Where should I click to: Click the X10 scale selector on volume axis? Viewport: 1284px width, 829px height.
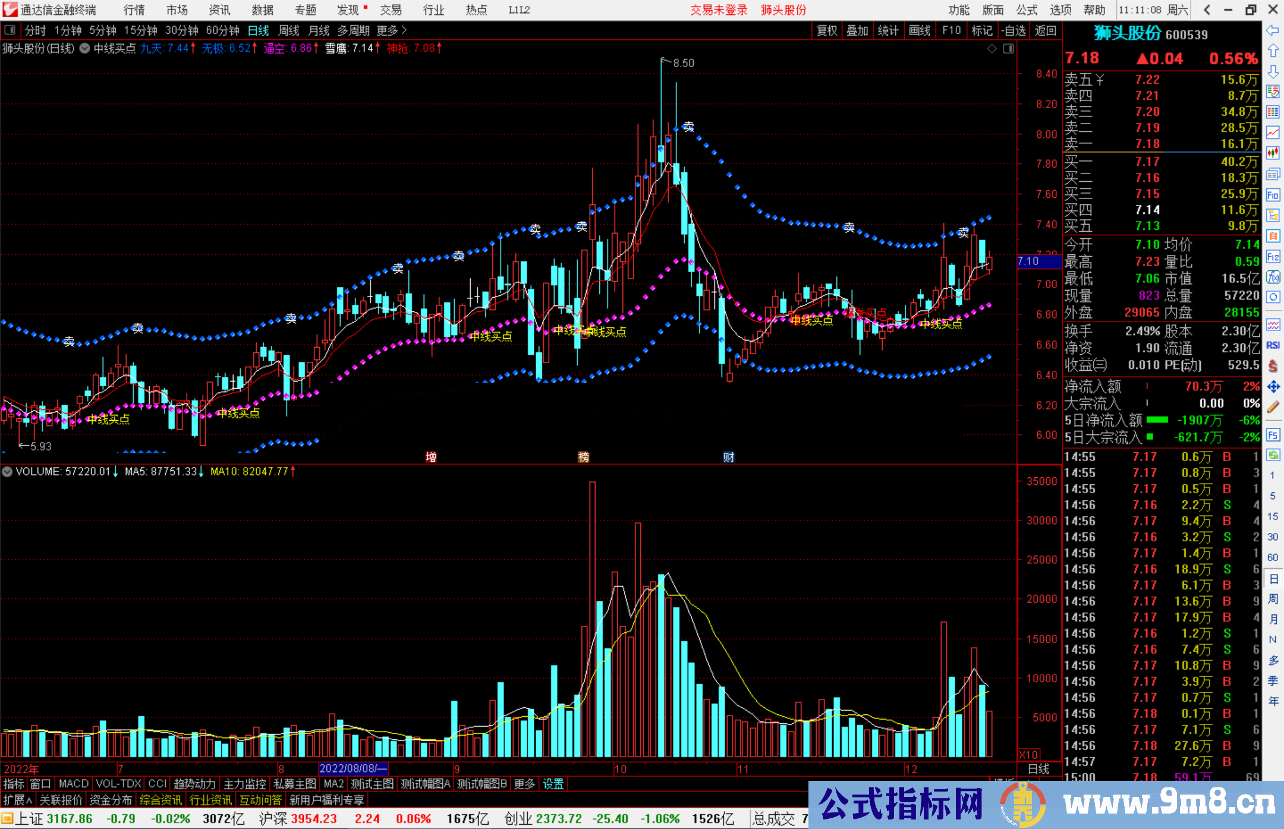click(x=1029, y=754)
